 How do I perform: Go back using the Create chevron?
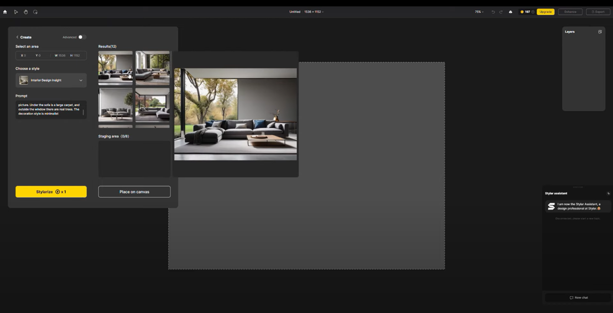pos(18,37)
